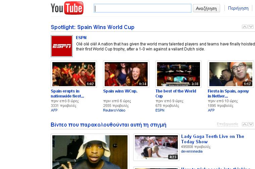Click the ESPN channel logo
255x169 pixels.
coord(62,46)
